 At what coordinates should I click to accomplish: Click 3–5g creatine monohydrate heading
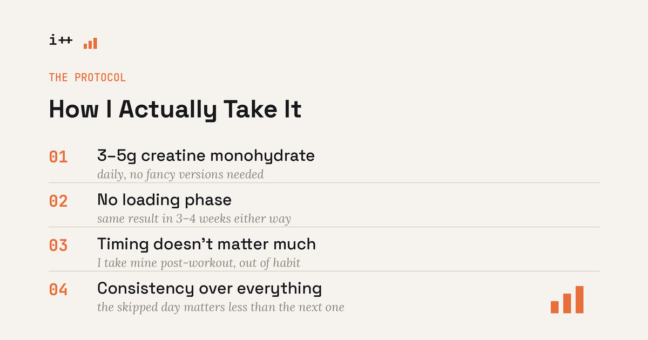tap(206, 156)
